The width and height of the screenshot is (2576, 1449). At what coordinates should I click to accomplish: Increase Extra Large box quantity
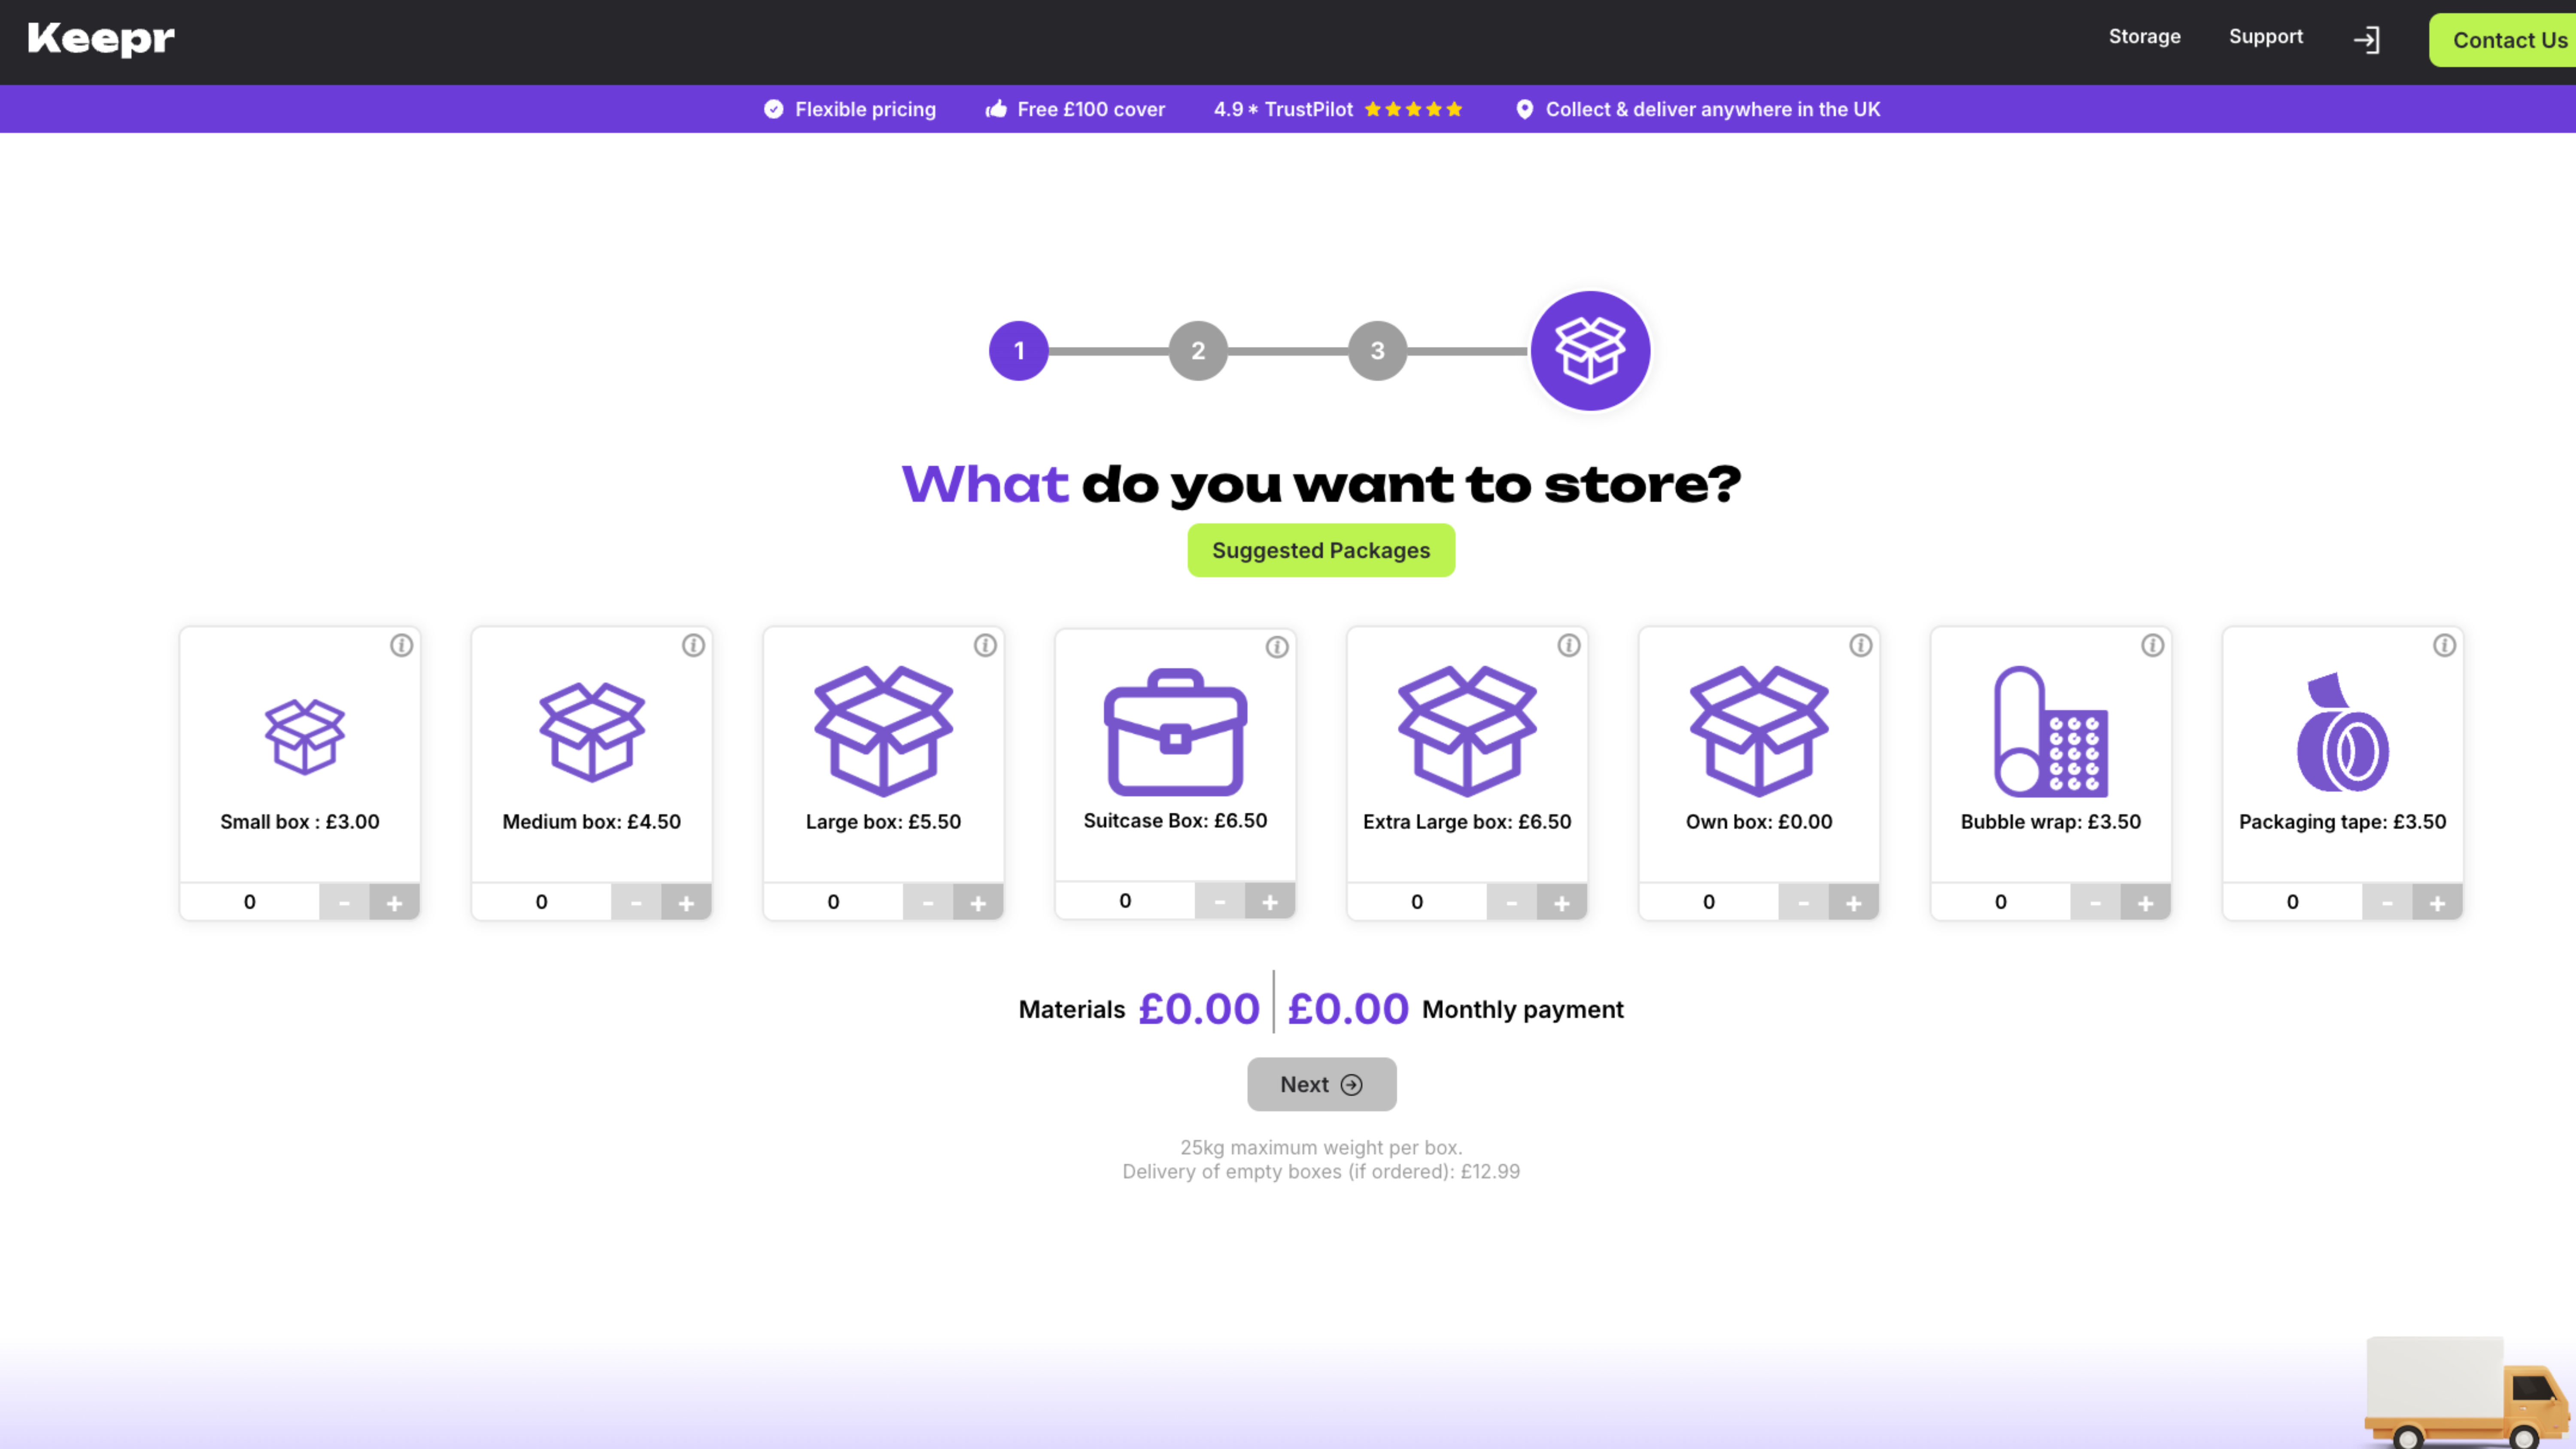pos(1562,902)
